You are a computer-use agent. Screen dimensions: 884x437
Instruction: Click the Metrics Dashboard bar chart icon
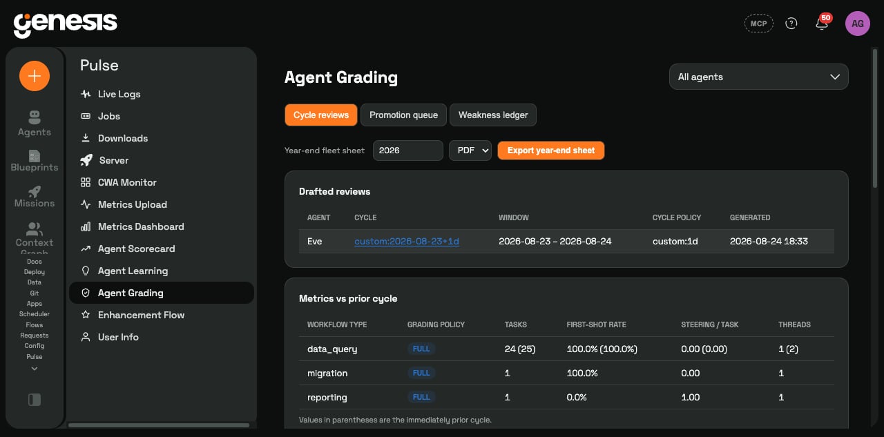pos(86,226)
